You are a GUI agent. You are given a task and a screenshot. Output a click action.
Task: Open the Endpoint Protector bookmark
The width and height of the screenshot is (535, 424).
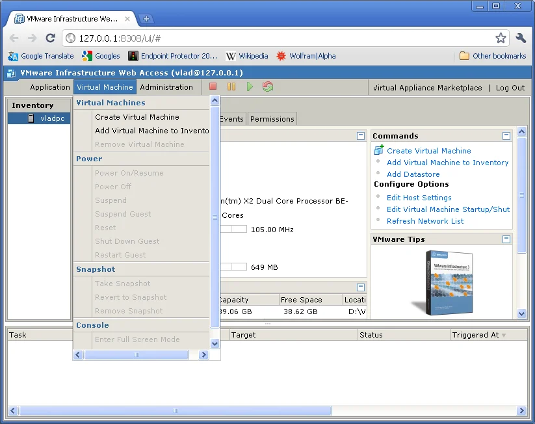pos(173,56)
